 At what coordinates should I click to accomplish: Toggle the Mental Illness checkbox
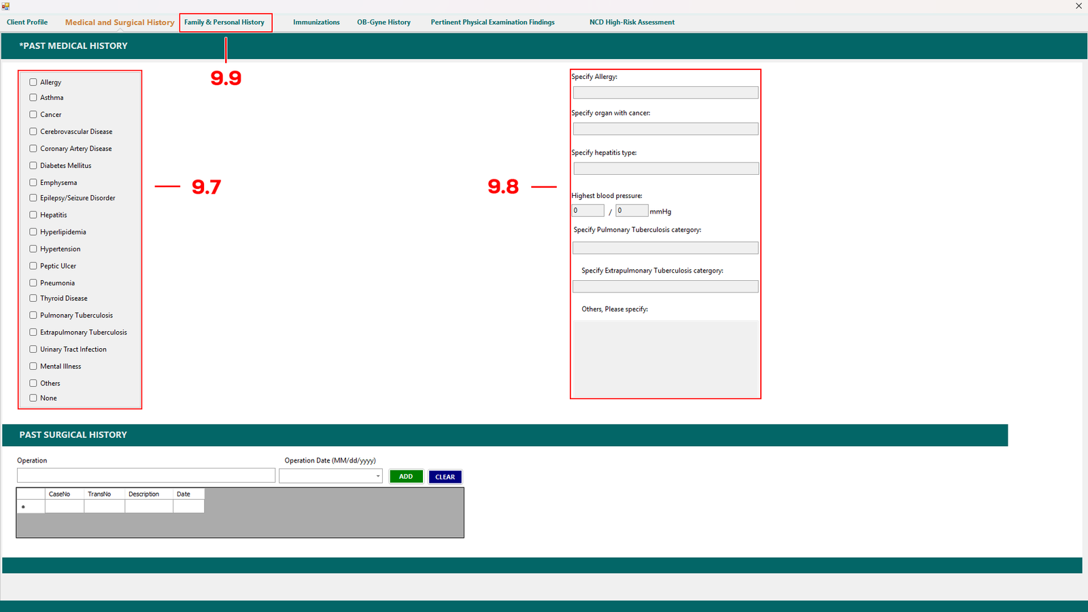tap(33, 367)
